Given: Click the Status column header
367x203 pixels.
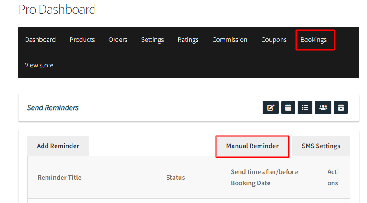Looking at the screenshot, I should point(176,178).
